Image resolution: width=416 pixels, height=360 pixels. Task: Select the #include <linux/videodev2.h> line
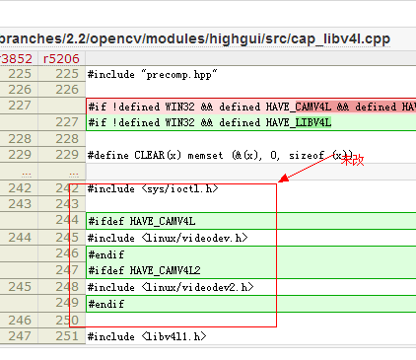(171, 287)
